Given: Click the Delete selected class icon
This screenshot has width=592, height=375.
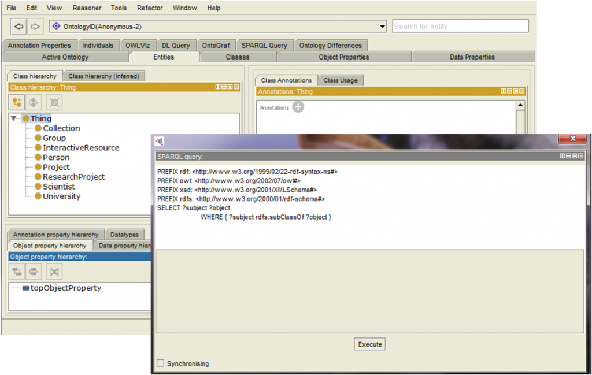Looking at the screenshot, I should tap(54, 102).
